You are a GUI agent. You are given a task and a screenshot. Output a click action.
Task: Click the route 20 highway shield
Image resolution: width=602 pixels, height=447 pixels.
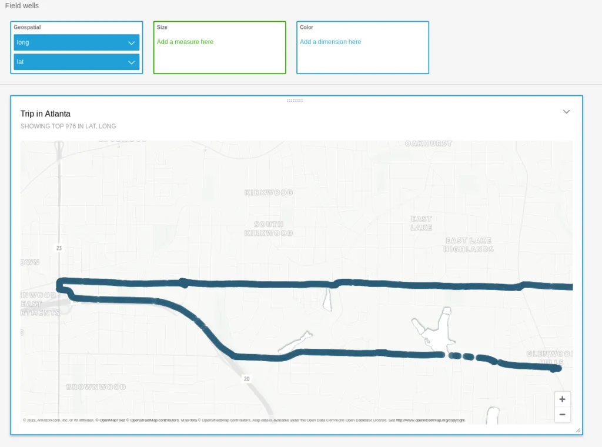pyautogui.click(x=247, y=379)
